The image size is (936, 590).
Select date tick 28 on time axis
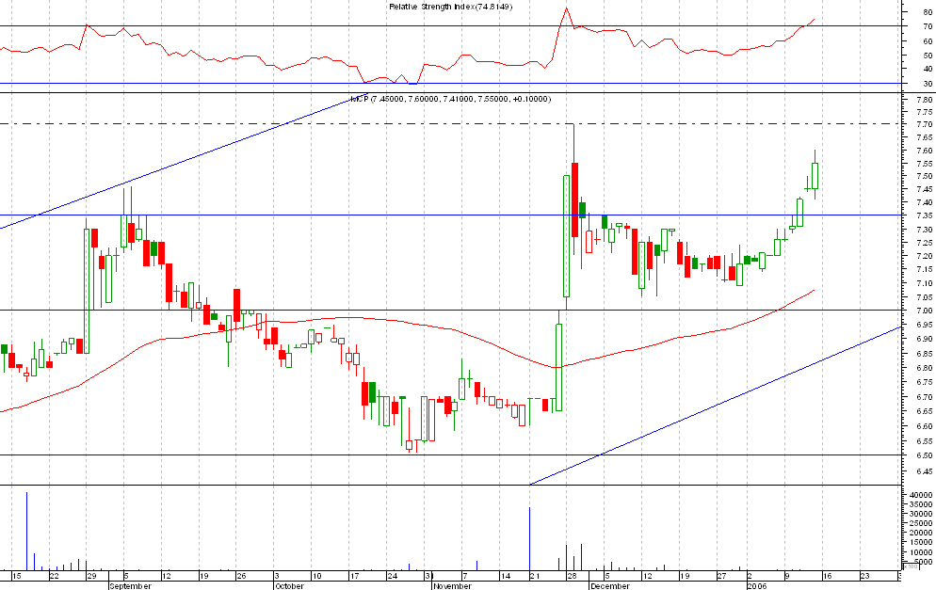pyautogui.click(x=572, y=576)
